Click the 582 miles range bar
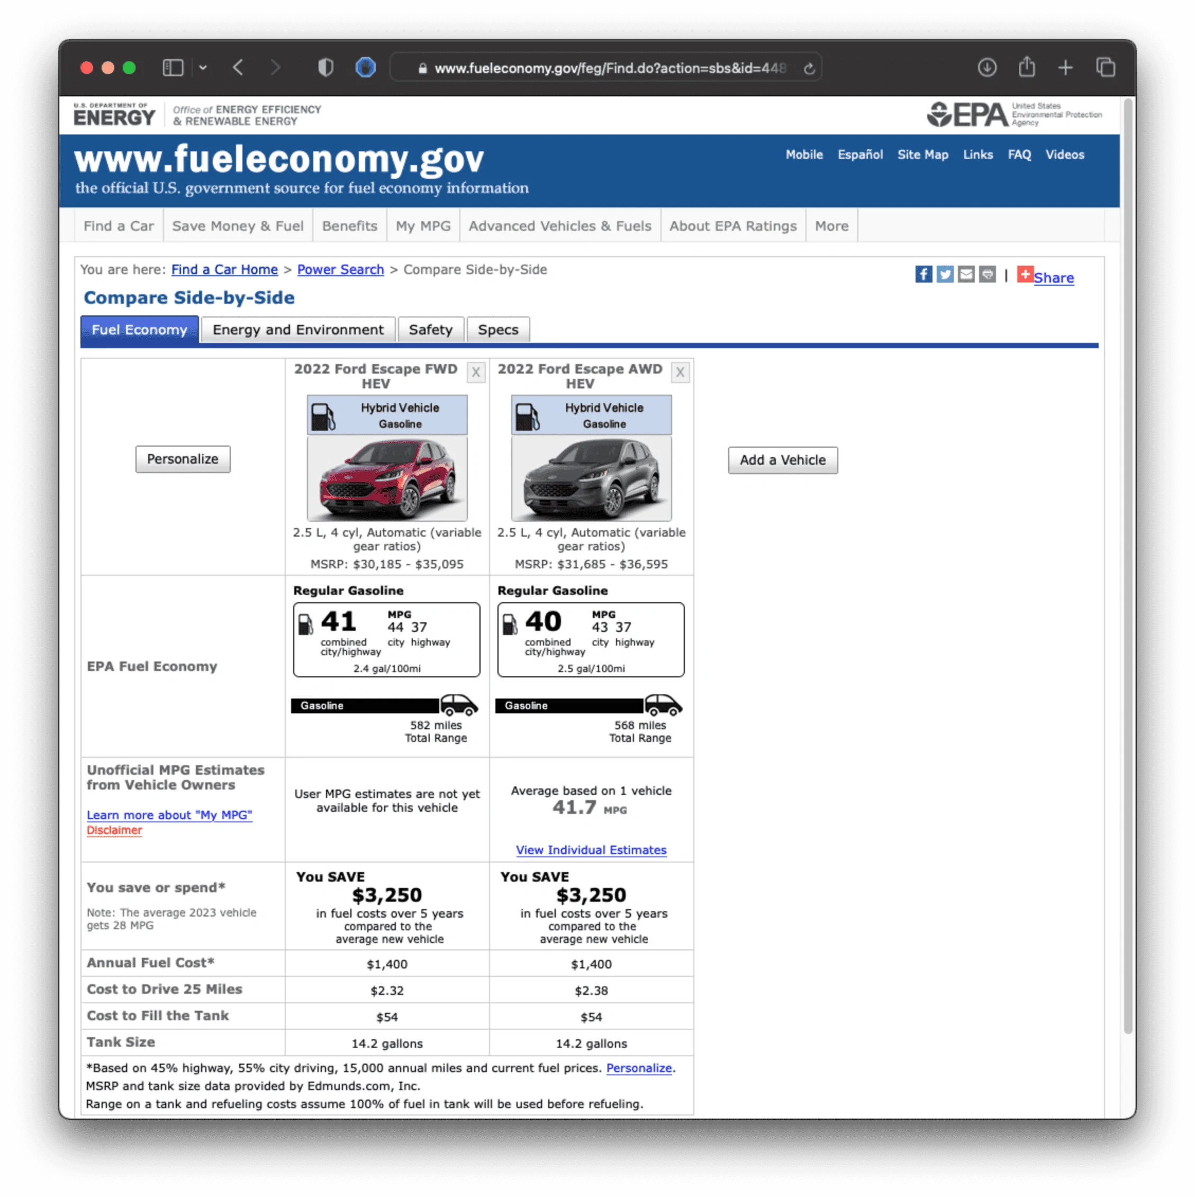The height and width of the screenshot is (1197, 1195). pos(385,705)
